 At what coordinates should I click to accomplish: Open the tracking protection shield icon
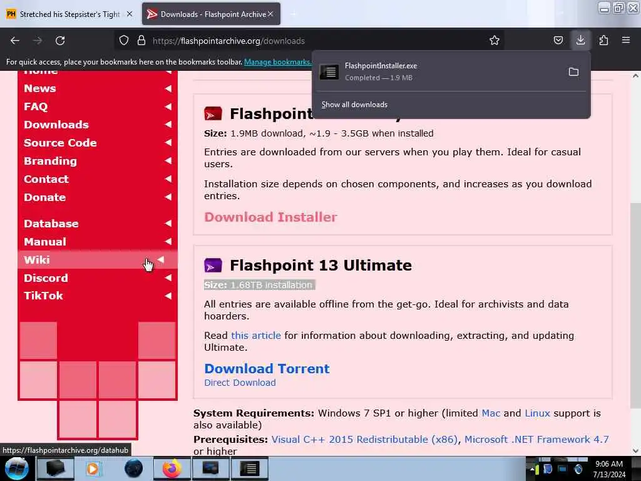pos(124,41)
